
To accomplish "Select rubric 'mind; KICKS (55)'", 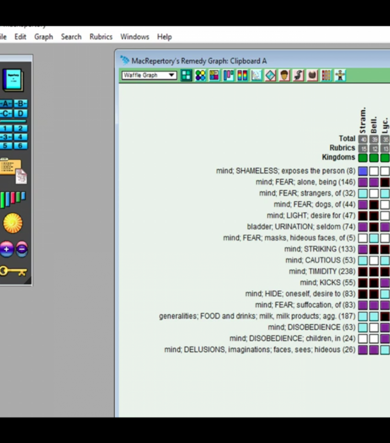I will (x=328, y=282).
